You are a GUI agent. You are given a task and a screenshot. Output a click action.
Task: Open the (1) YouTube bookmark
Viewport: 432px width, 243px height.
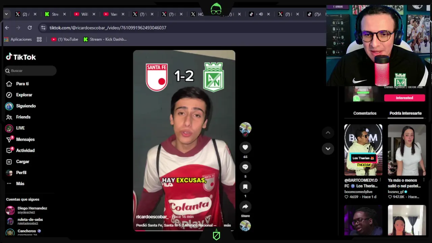pos(65,39)
